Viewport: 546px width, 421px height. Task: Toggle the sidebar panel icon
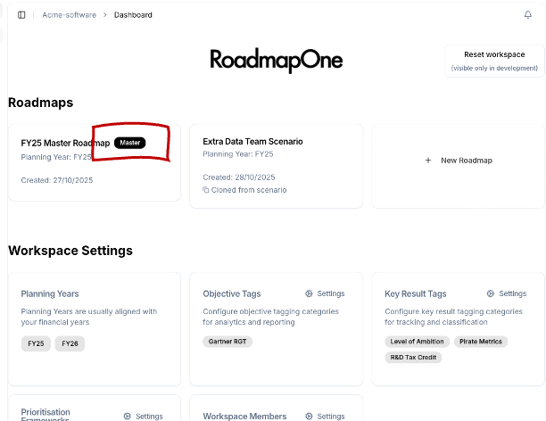tap(21, 15)
